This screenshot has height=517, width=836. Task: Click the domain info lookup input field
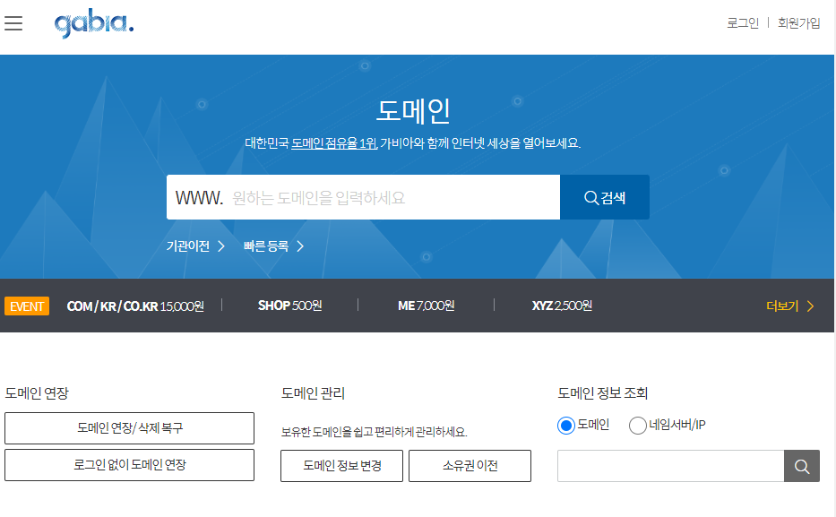click(x=671, y=466)
